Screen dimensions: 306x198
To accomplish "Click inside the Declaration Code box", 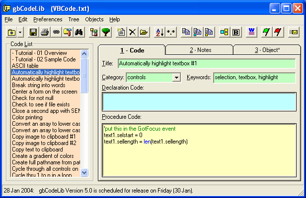I will pos(199,102).
